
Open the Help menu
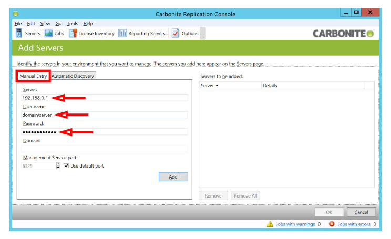point(88,24)
